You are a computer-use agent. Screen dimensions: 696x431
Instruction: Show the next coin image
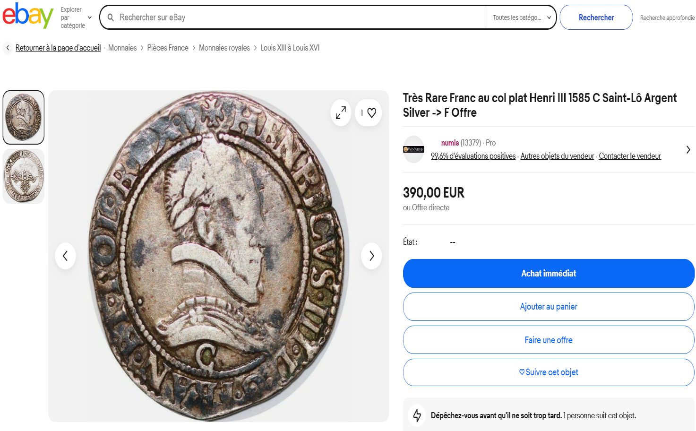[371, 256]
